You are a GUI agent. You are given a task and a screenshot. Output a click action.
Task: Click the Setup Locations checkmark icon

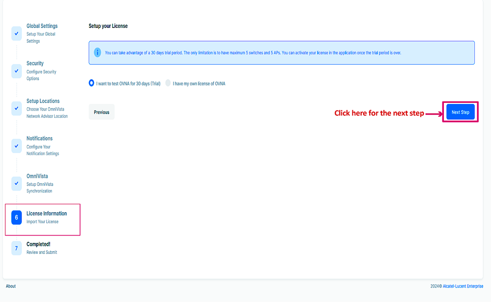tap(16, 109)
